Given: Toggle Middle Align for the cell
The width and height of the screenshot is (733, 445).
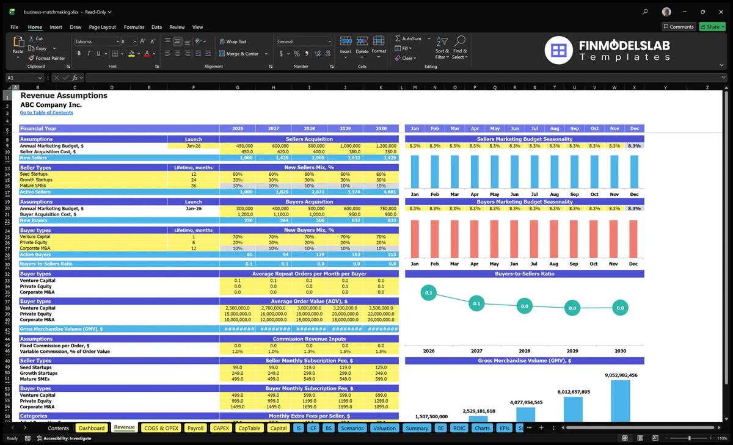Looking at the screenshot, I should (x=177, y=41).
